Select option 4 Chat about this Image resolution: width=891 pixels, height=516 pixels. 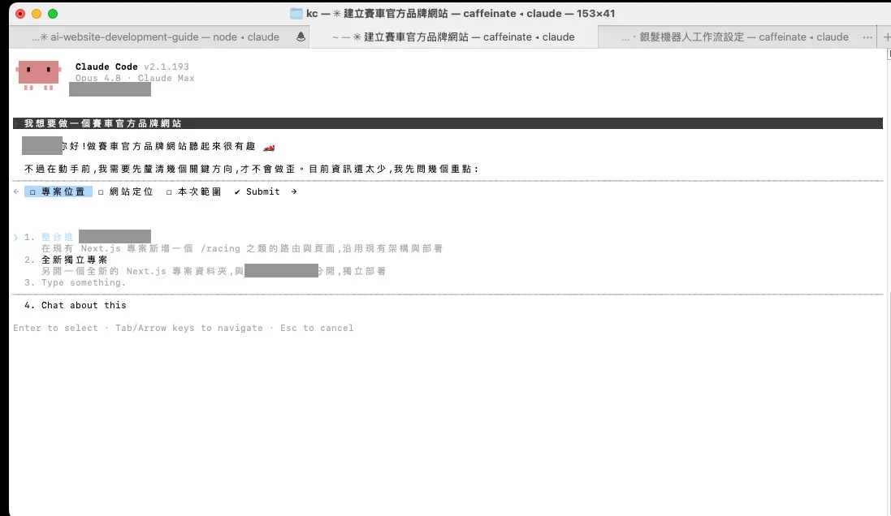[x=75, y=305]
